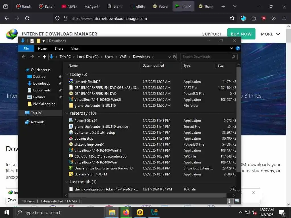Click the PowerISO8-x64 installer icon

click(x=71, y=120)
